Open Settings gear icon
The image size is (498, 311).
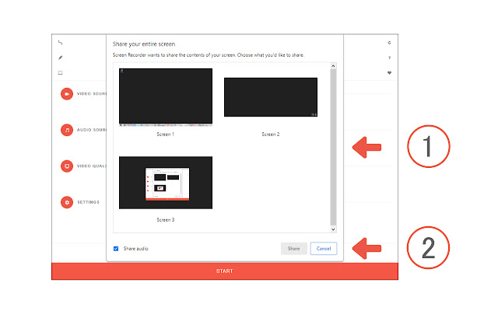point(67,202)
